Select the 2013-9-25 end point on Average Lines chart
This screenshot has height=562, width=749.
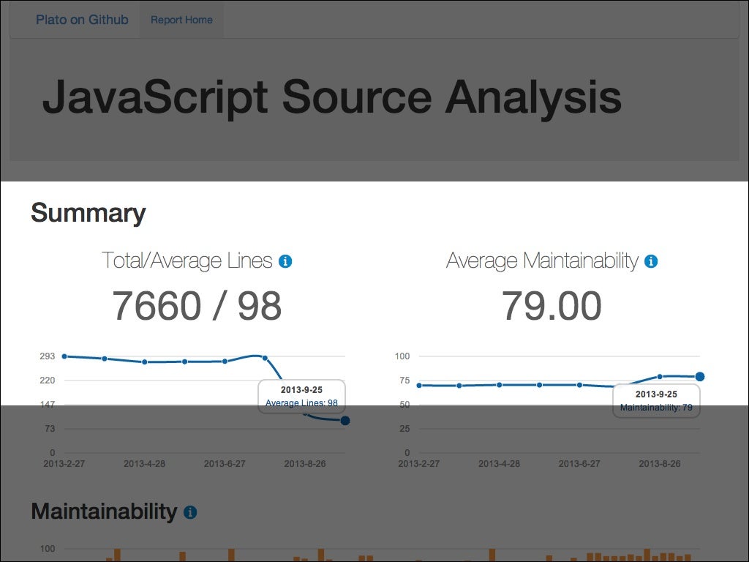(345, 421)
